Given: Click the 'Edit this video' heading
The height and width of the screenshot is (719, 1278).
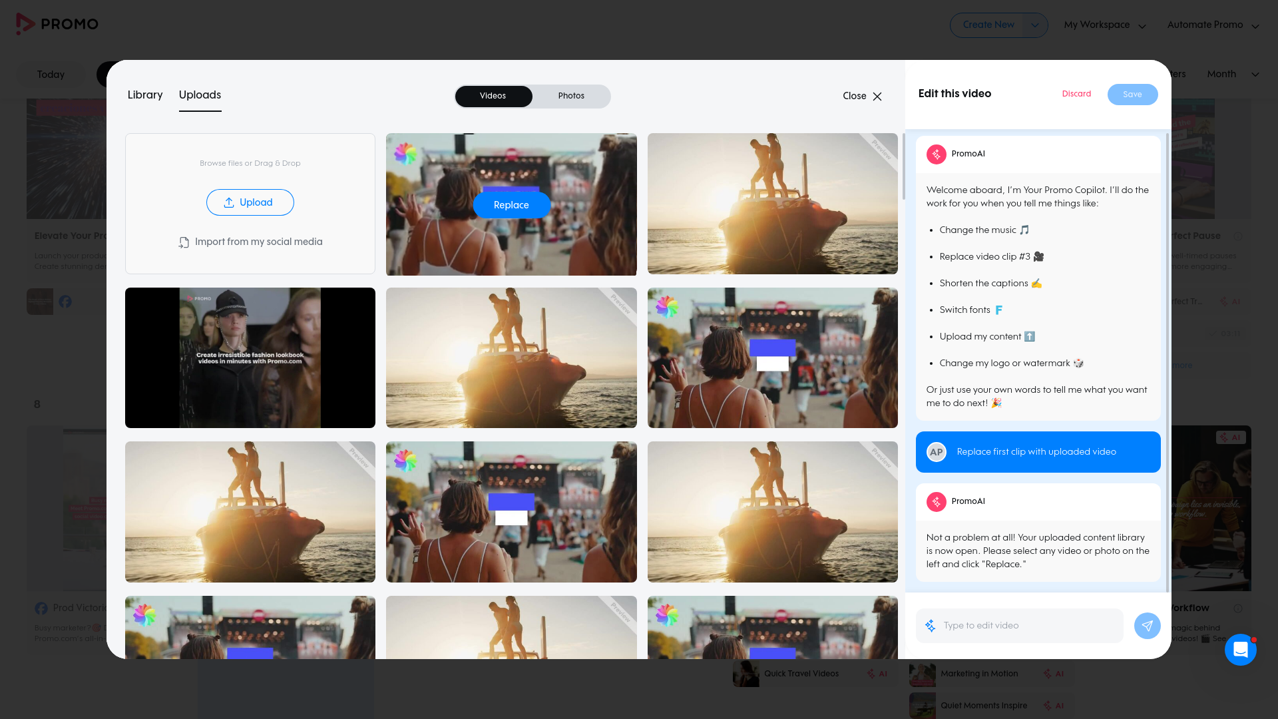Looking at the screenshot, I should [x=955, y=94].
